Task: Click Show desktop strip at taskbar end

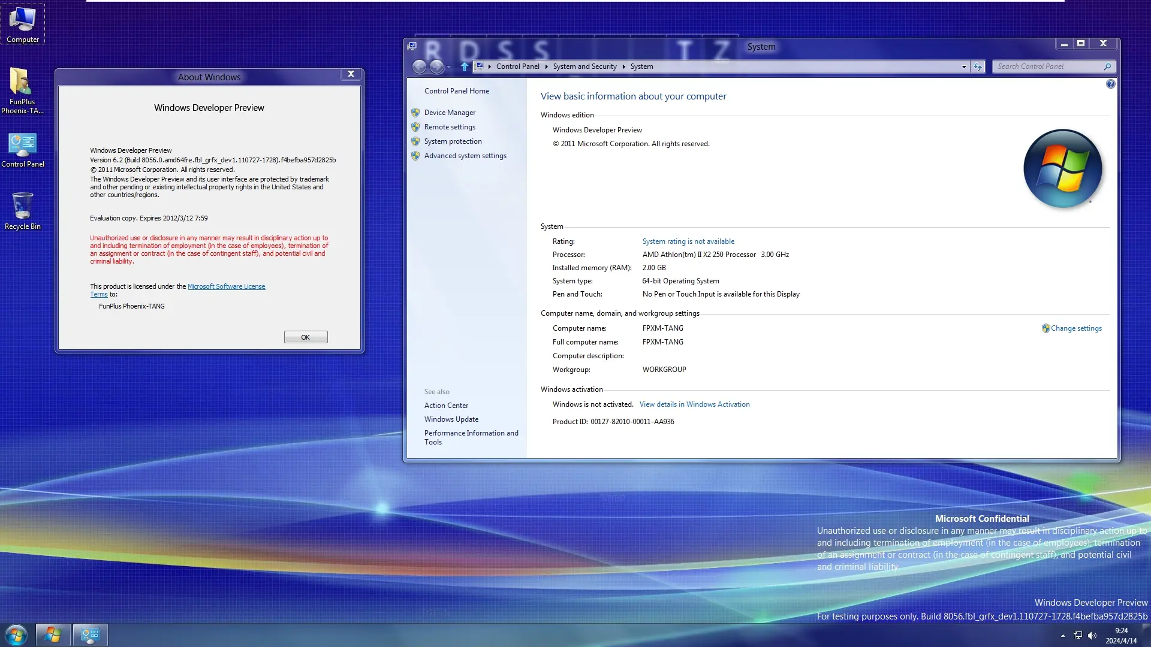Action: pyautogui.click(x=1146, y=635)
